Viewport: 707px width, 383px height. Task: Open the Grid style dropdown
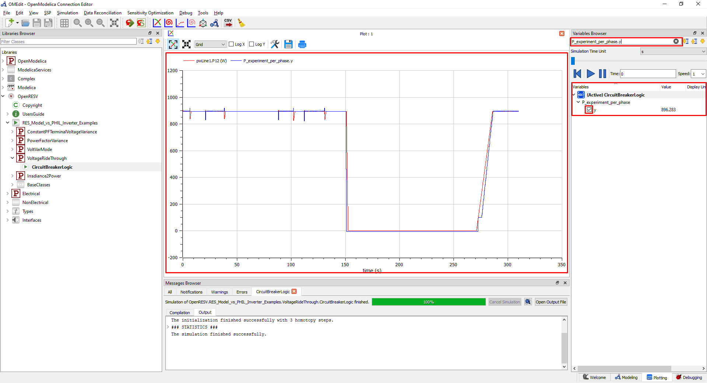click(210, 44)
